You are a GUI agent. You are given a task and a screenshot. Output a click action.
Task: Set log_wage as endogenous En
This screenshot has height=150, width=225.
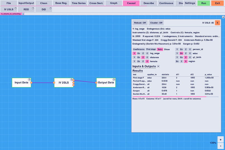pyautogui.click(x=139, y=53)
